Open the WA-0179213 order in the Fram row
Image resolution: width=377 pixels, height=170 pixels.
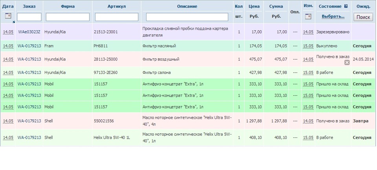point(29,46)
